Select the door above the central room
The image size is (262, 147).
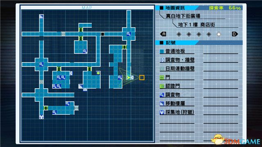(89, 69)
